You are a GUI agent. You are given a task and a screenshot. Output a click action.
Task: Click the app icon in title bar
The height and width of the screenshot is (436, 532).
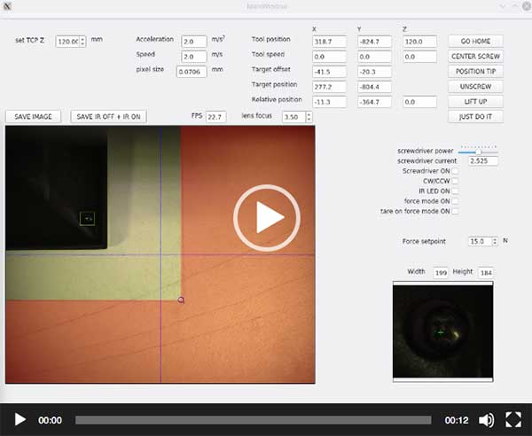pyautogui.click(x=8, y=6)
